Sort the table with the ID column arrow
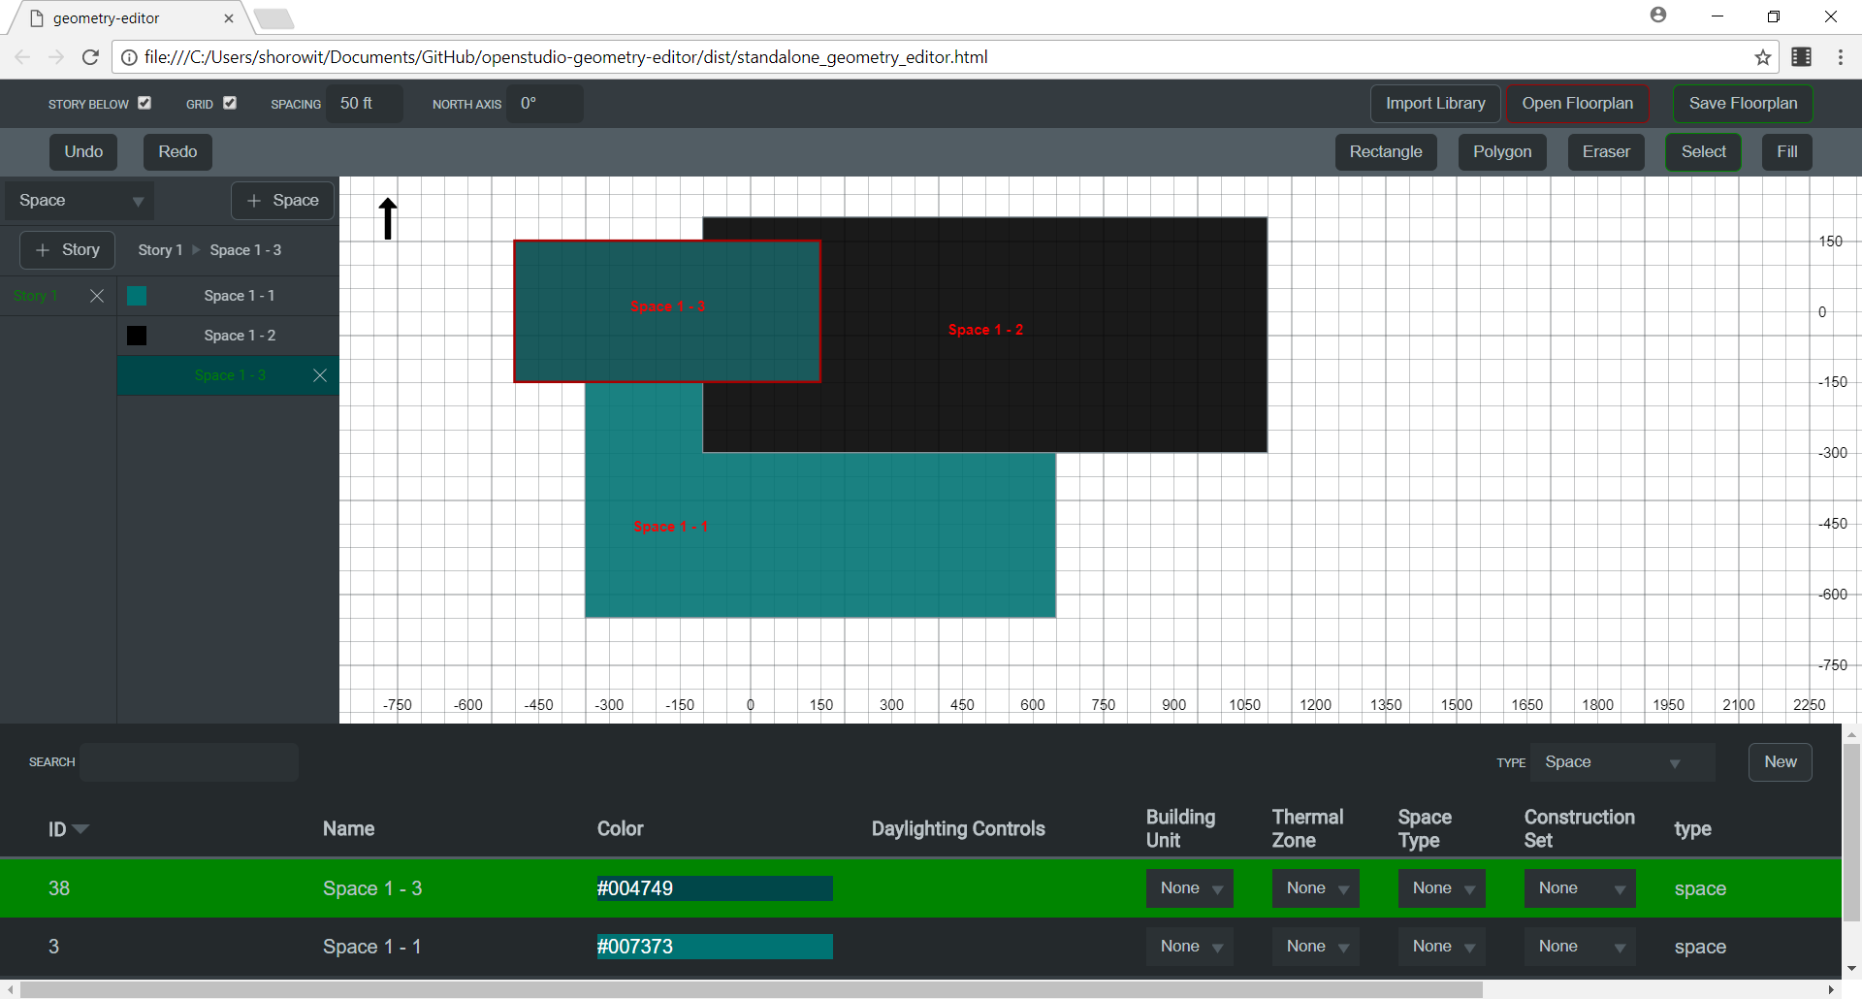The image size is (1862, 999). click(x=81, y=829)
